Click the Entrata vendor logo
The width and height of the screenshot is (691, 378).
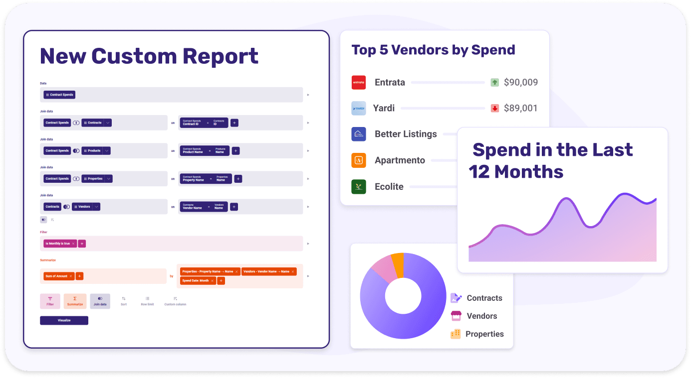pyautogui.click(x=359, y=82)
